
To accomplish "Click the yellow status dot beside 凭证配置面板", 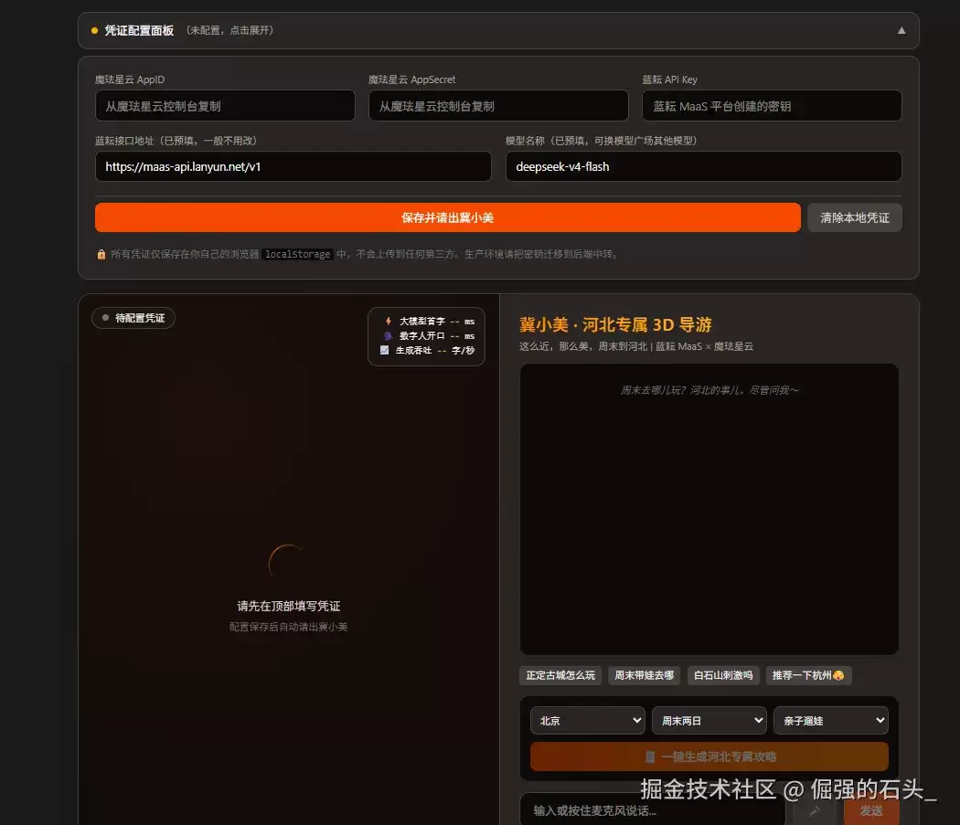I will tap(94, 30).
